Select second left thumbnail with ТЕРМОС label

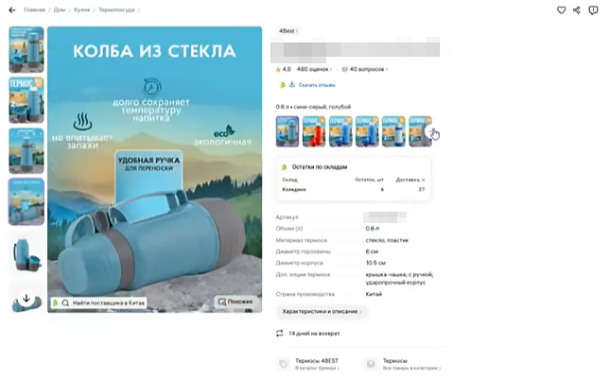(x=26, y=100)
